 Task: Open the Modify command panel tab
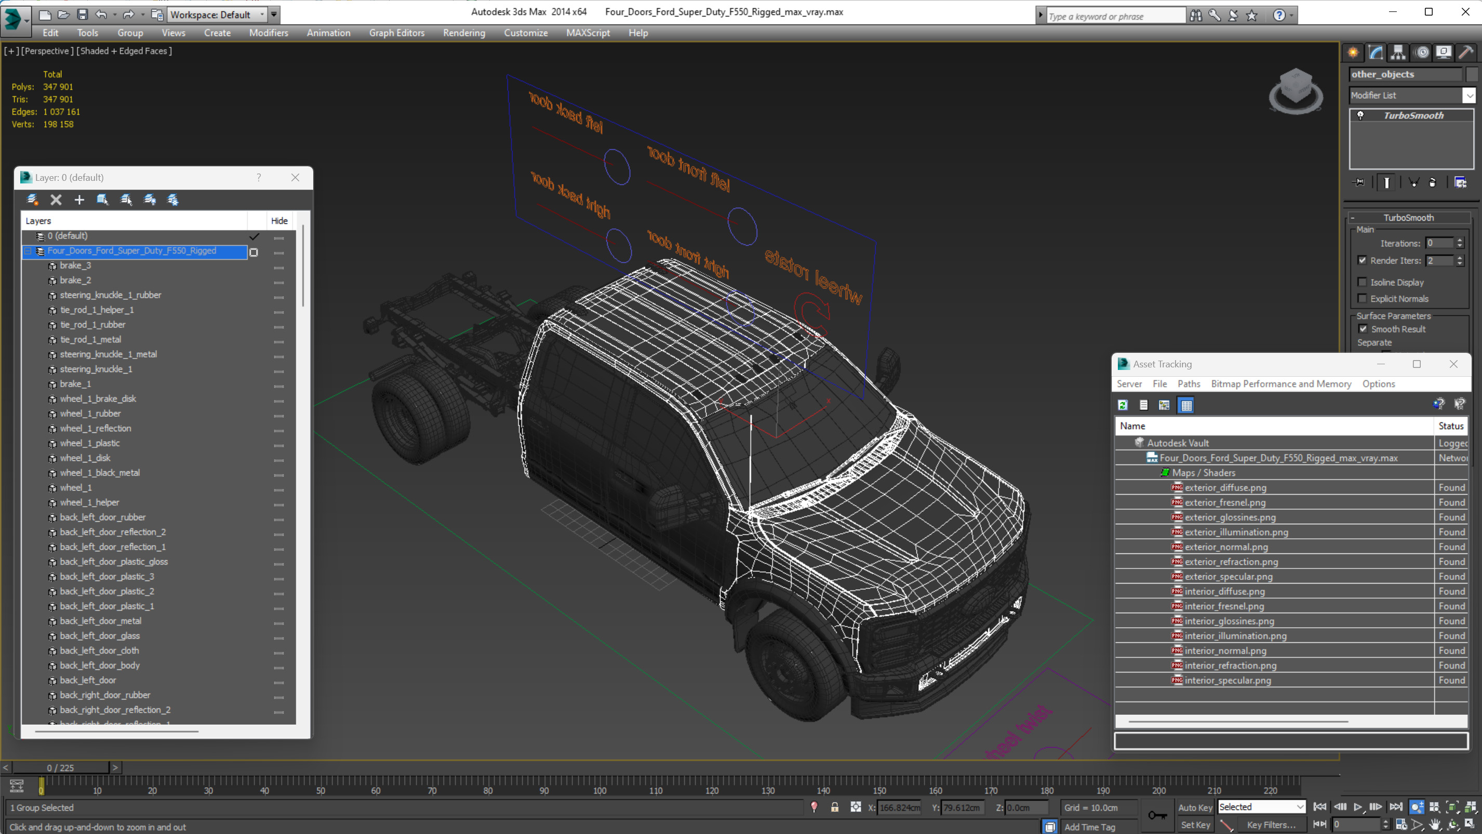(1376, 52)
